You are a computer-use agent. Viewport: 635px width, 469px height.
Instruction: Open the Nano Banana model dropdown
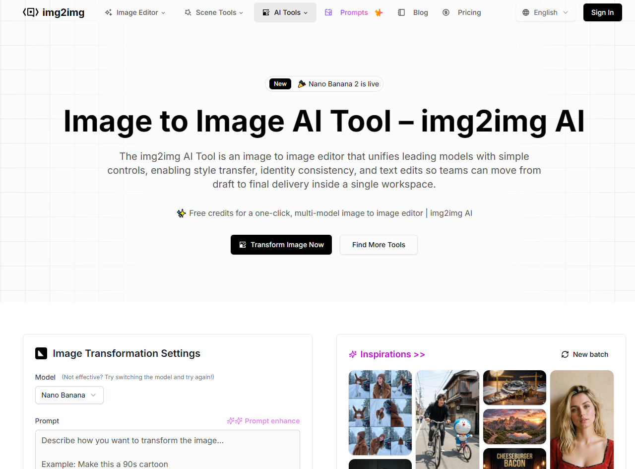pos(69,395)
